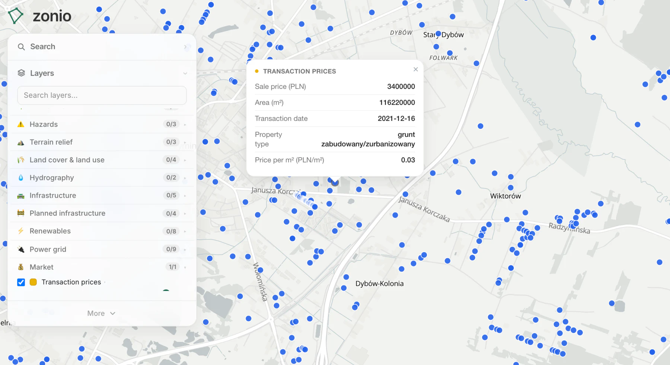Click the Search magnifier icon
670x365 pixels.
[x=21, y=47]
